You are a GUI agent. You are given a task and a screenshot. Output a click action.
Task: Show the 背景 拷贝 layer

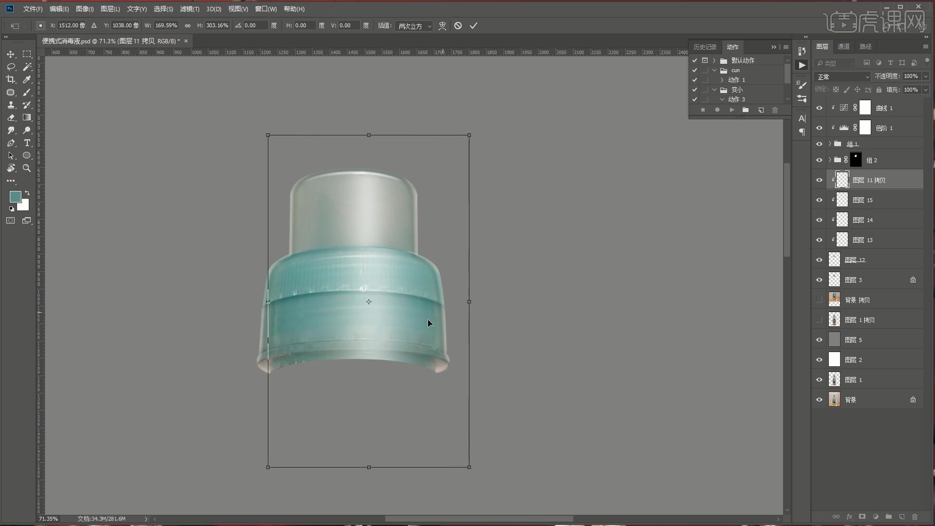pyautogui.click(x=819, y=300)
